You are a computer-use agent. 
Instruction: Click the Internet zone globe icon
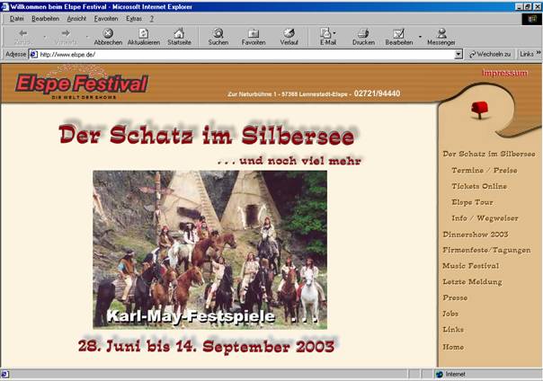point(440,374)
